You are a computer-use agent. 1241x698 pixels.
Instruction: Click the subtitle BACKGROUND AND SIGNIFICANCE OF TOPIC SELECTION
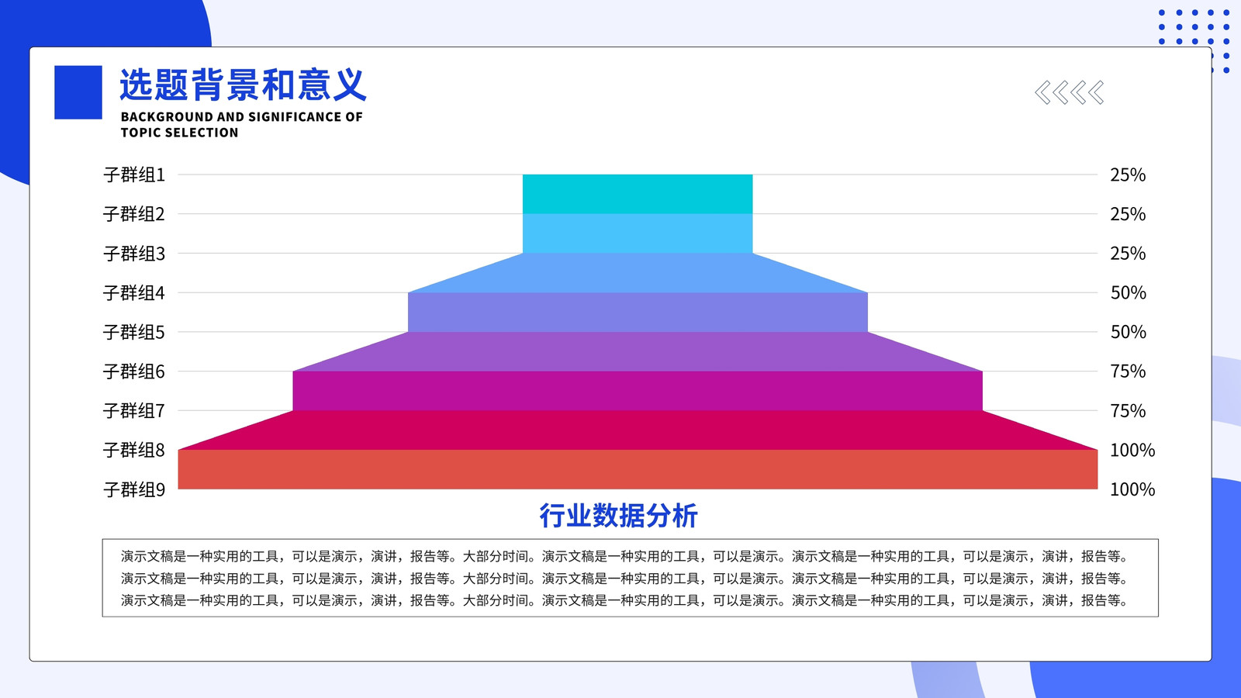[241, 125]
